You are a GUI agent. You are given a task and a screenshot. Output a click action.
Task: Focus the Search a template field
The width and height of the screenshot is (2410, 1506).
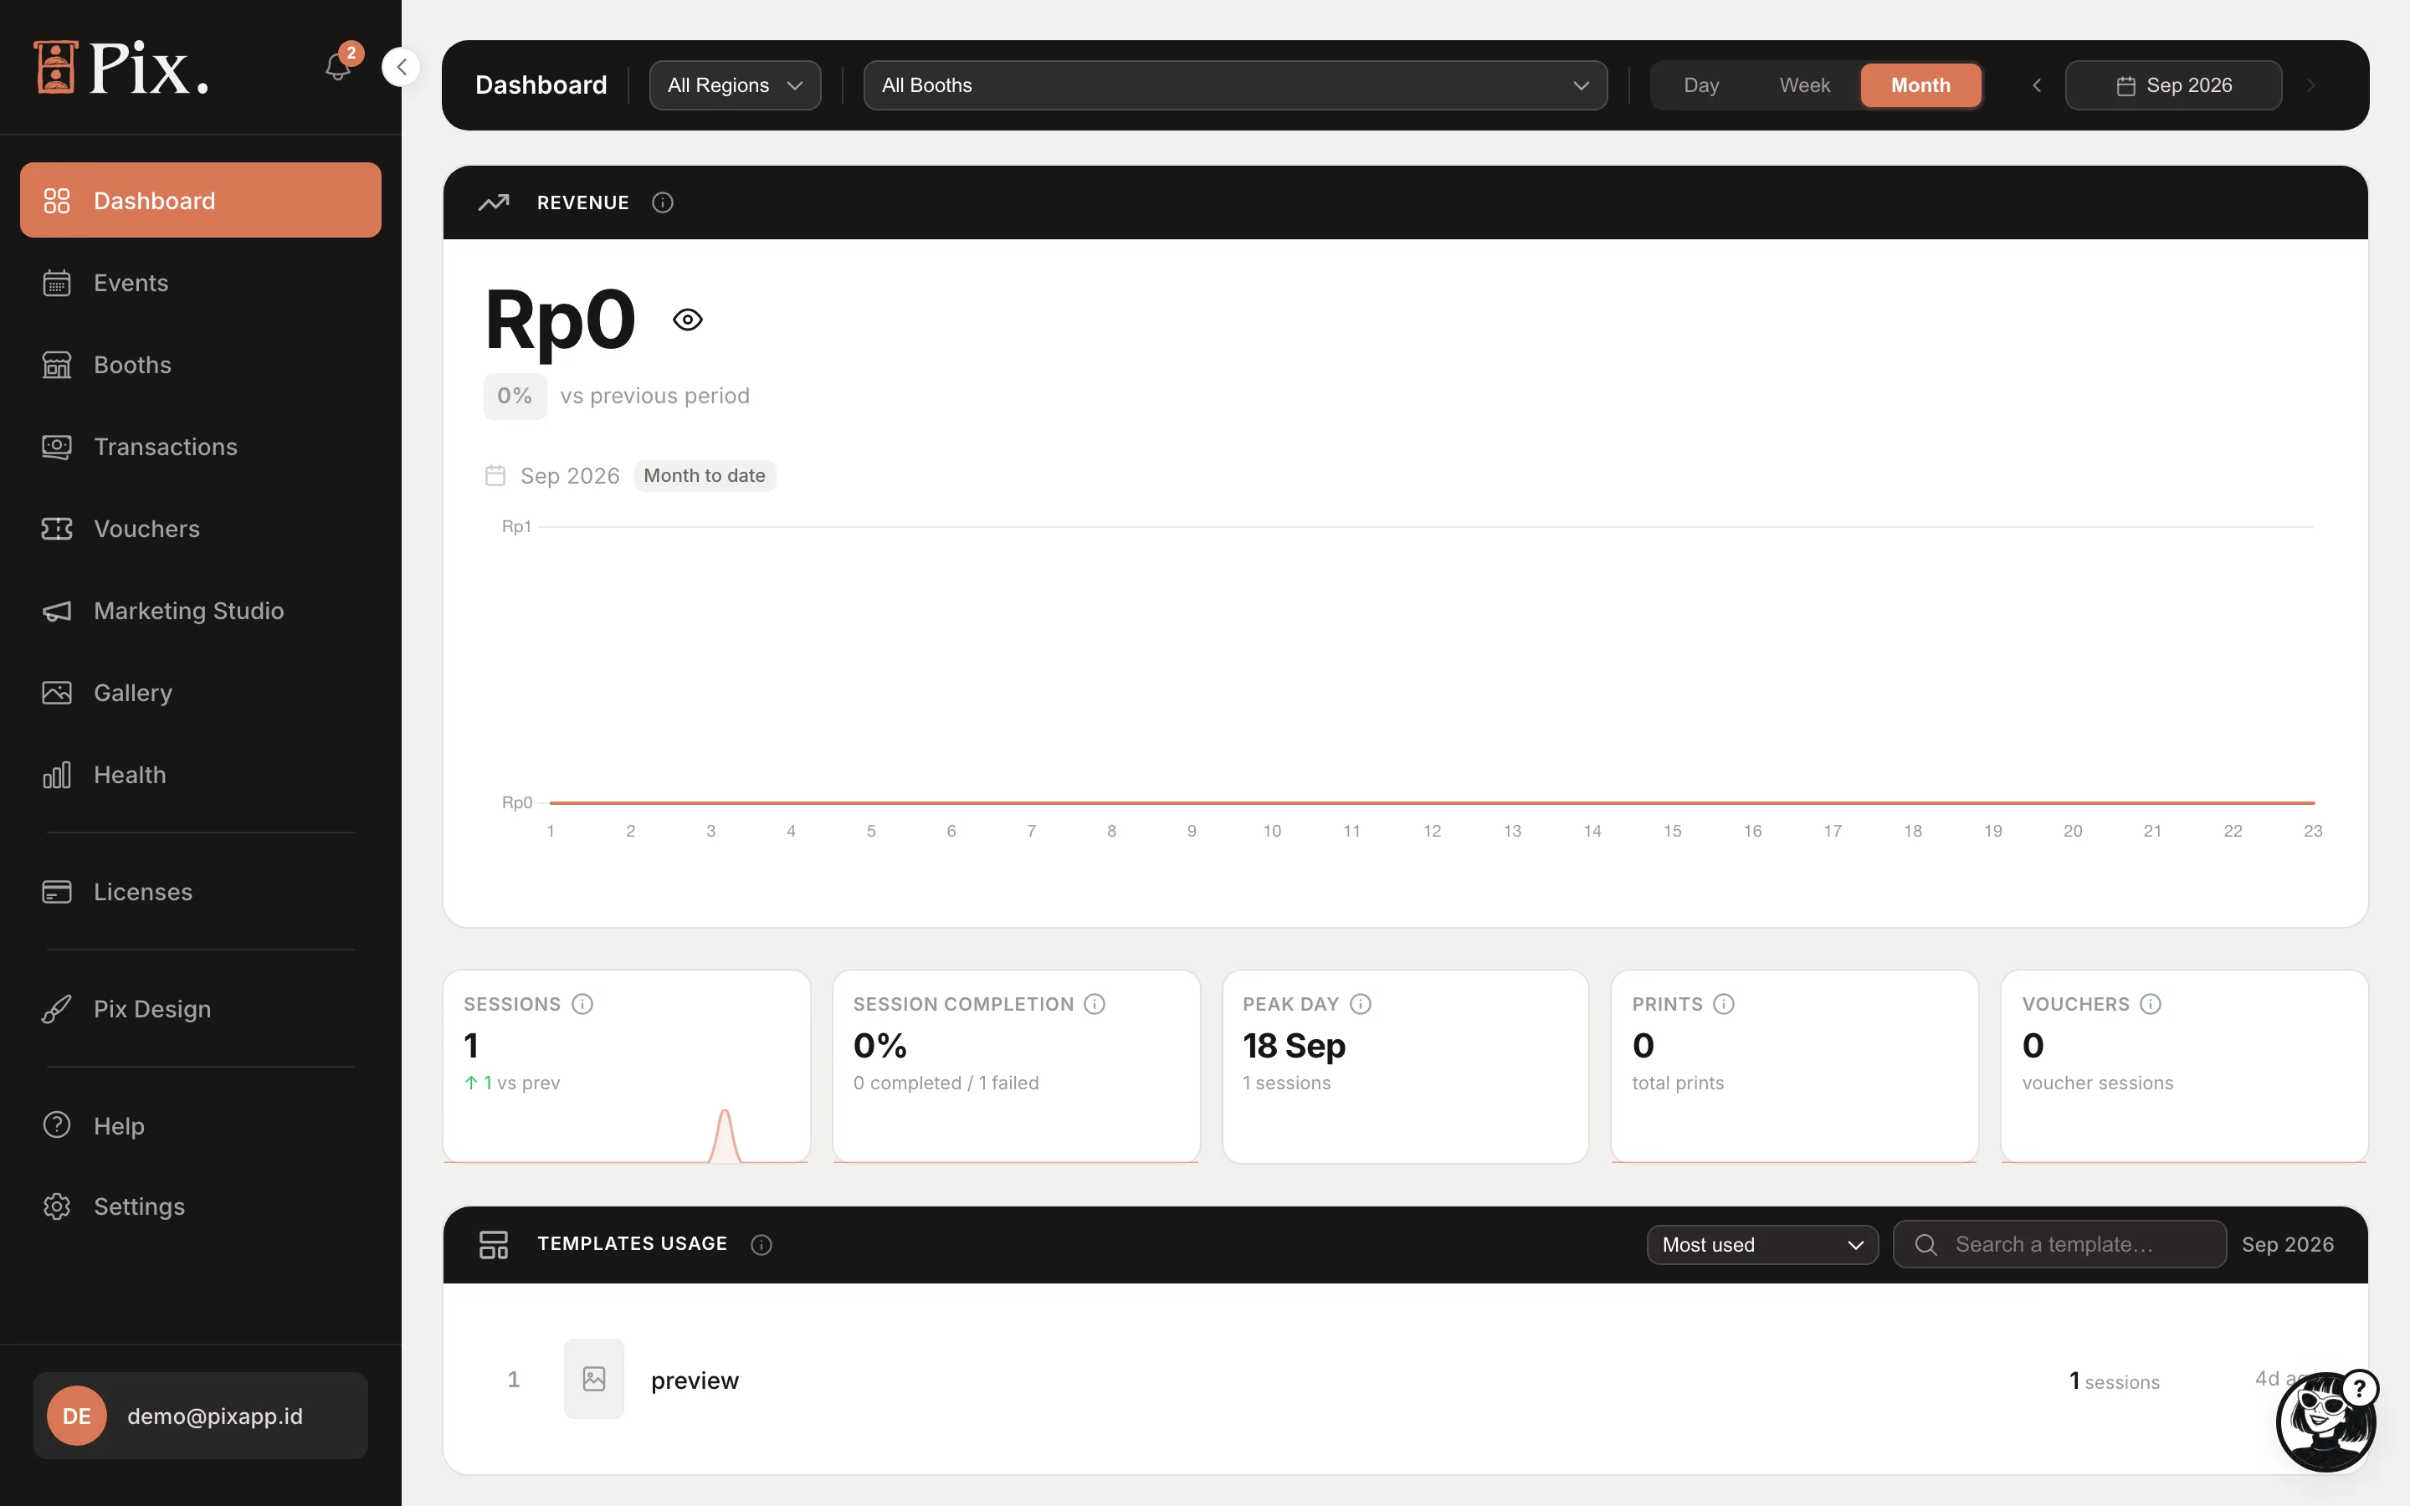click(x=2059, y=1245)
